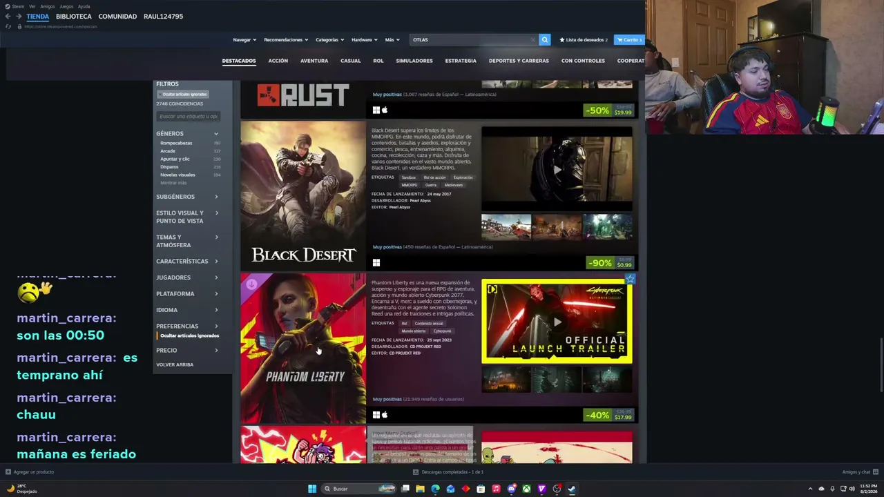
Task: Switch to the Aventura tab
Action: (314, 61)
